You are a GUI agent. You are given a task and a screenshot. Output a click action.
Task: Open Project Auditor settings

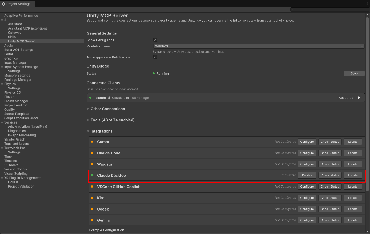pos(15,105)
